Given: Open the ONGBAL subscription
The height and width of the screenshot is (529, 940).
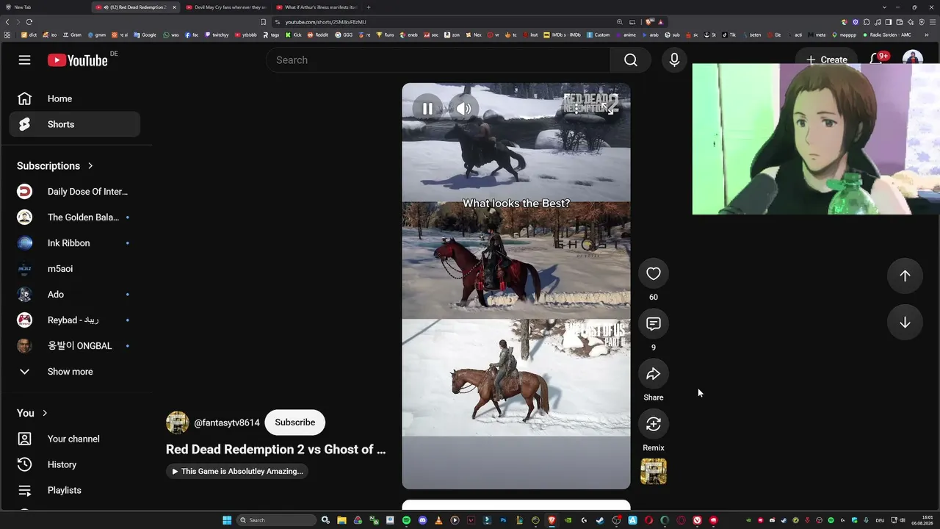Looking at the screenshot, I should 74,346.
